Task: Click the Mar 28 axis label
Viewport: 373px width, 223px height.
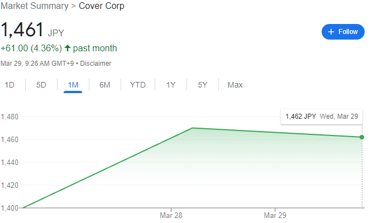Action: pos(171,215)
